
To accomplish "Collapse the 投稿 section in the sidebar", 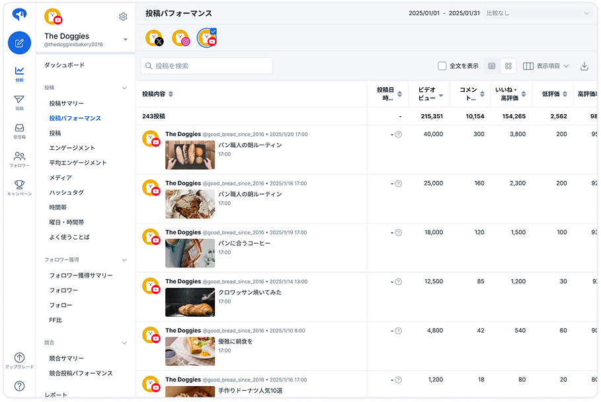I will click(124, 86).
